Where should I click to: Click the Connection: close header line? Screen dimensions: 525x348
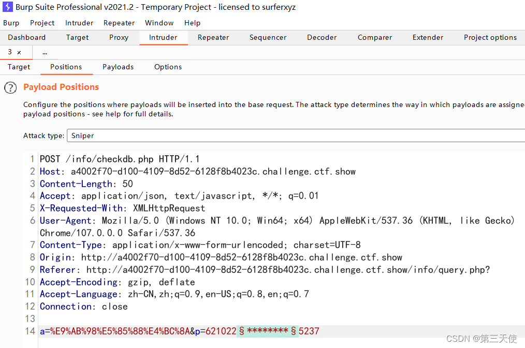click(84, 307)
